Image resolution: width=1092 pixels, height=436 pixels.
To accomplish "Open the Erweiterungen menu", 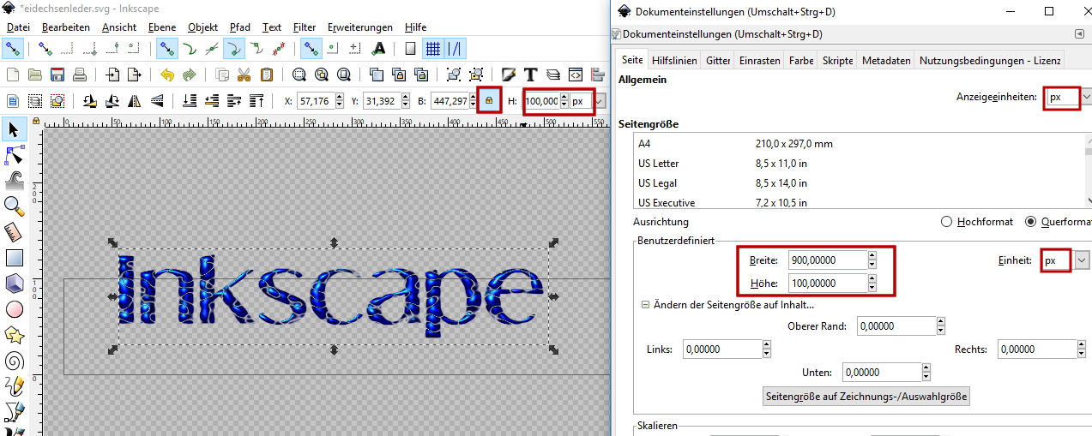I will tap(359, 27).
